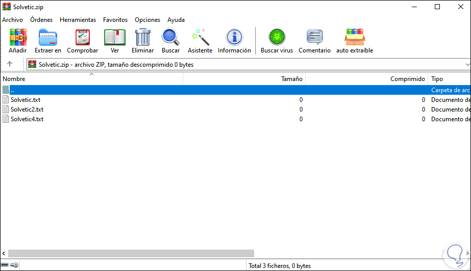Select the Solvetic2.txt file name
471x271 pixels.
coord(27,109)
